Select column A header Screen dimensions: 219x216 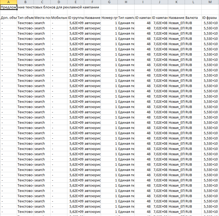pyautogui.click(x=8, y=2)
